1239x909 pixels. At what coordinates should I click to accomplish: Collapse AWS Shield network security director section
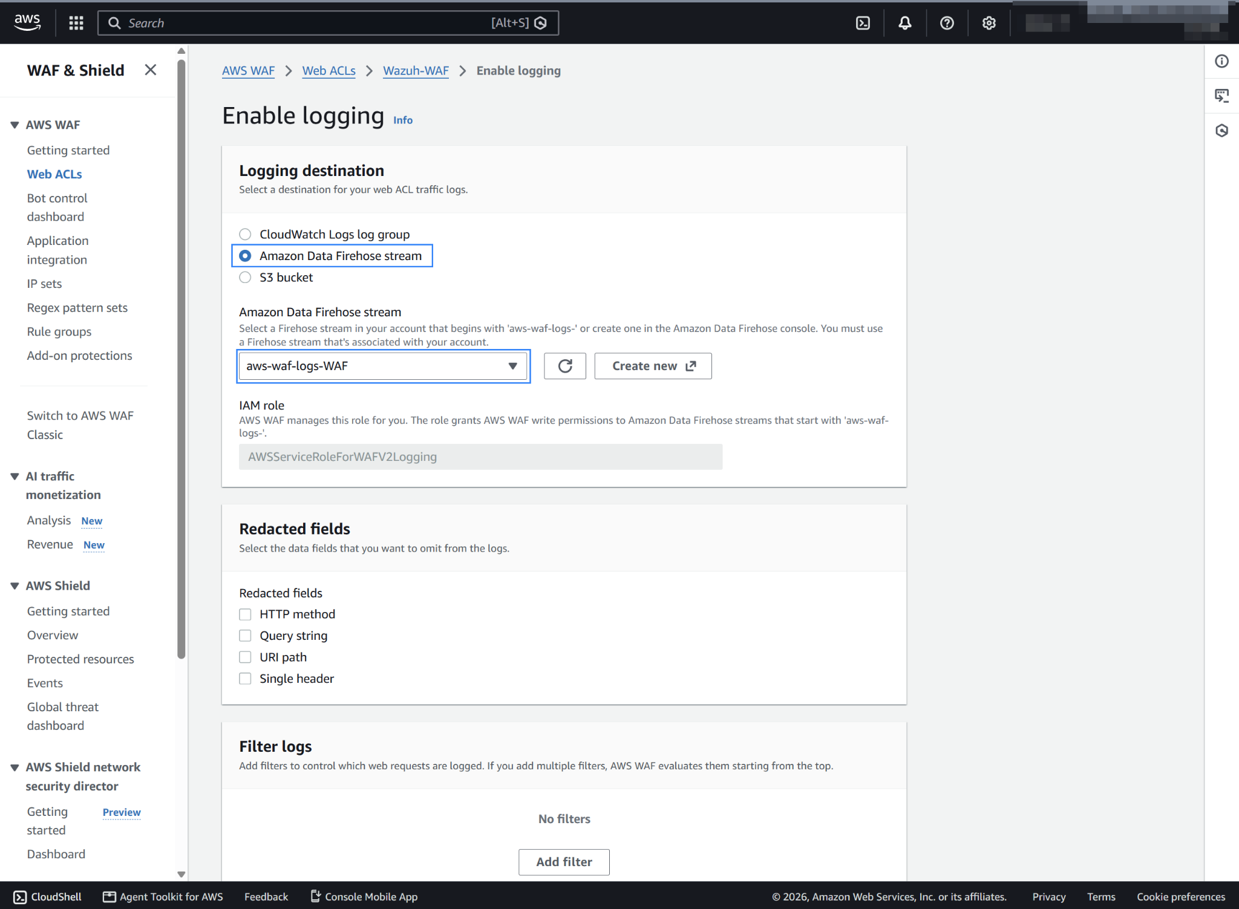pyautogui.click(x=15, y=767)
